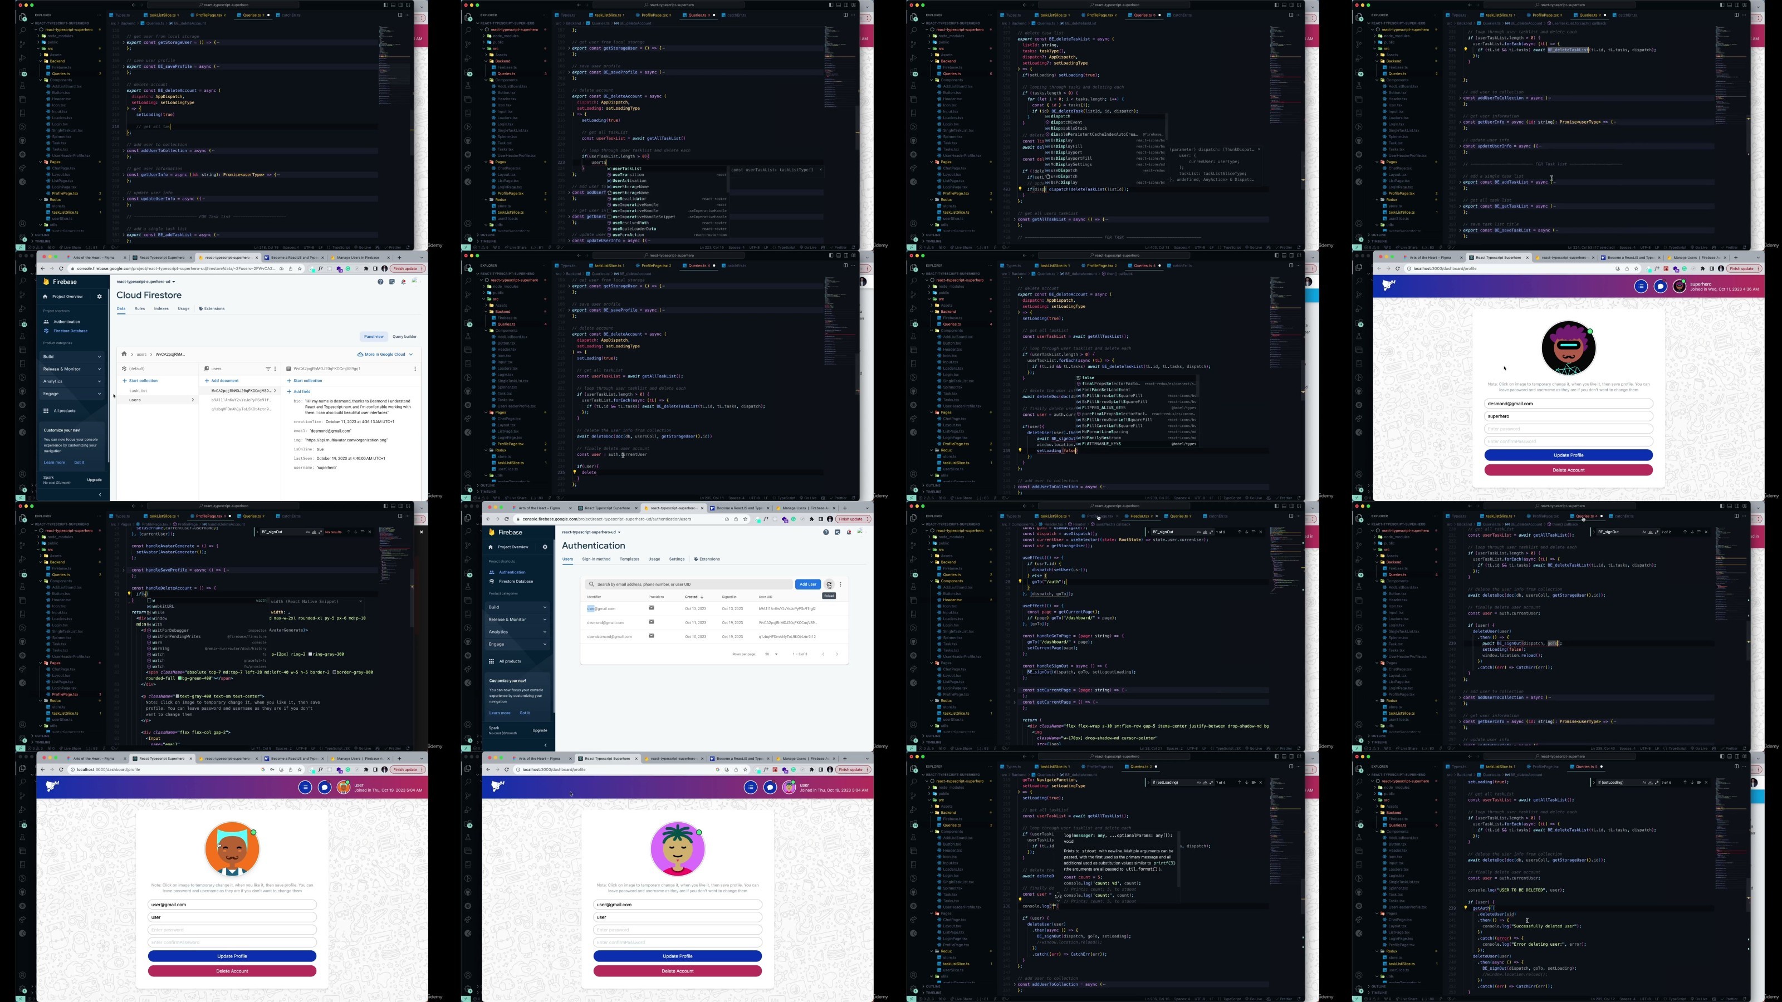The width and height of the screenshot is (1782, 1002).
Task: Click the blue Add user button
Action: point(807,584)
